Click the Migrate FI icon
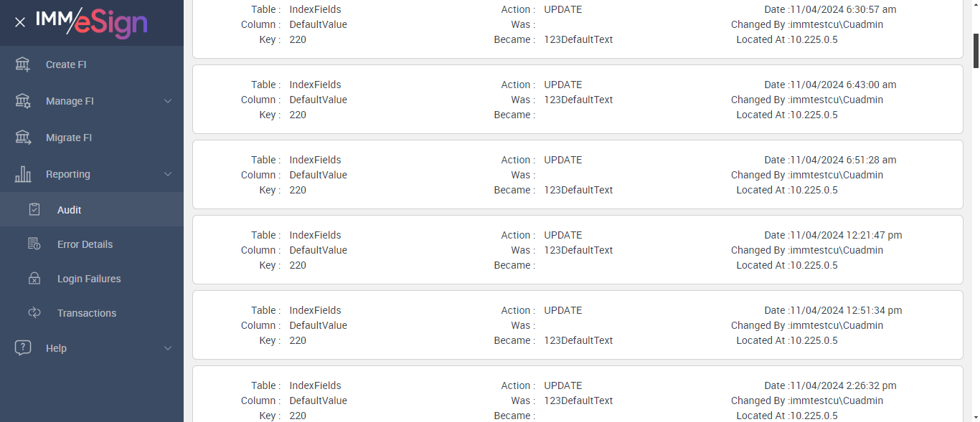 [x=23, y=138]
